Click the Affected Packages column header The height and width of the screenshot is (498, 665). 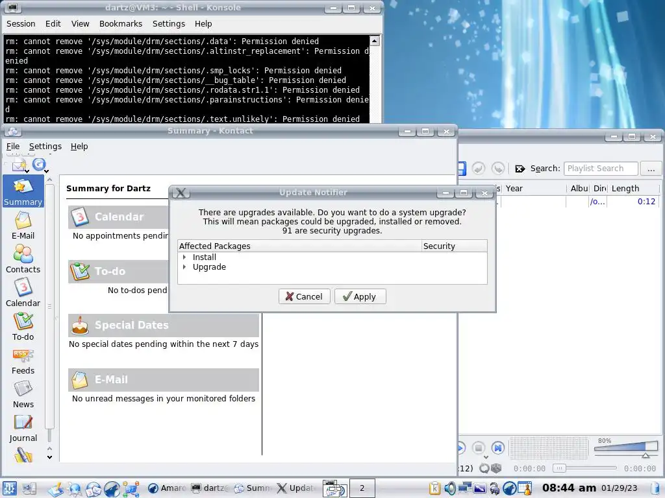[x=299, y=246]
